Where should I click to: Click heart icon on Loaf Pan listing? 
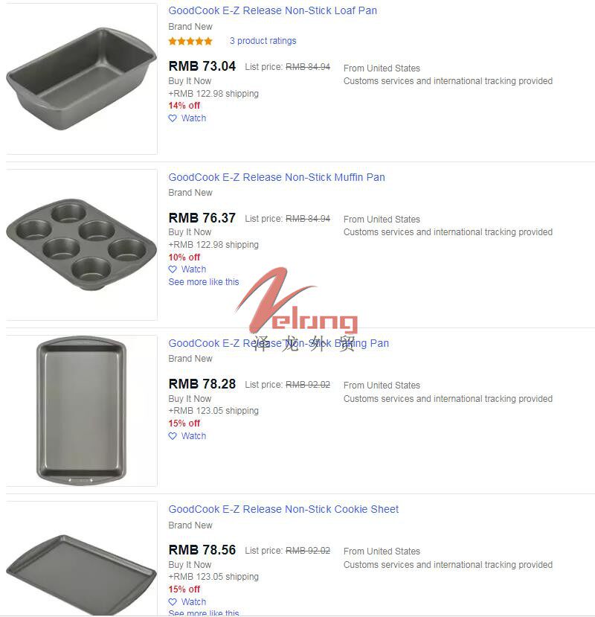(173, 118)
